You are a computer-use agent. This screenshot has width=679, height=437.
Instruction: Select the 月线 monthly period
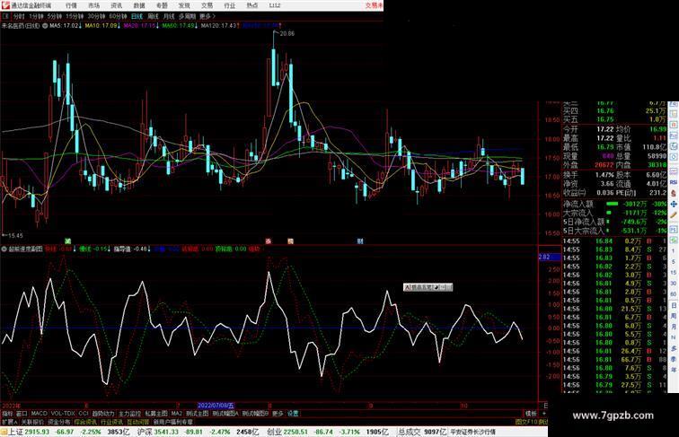tap(169, 16)
